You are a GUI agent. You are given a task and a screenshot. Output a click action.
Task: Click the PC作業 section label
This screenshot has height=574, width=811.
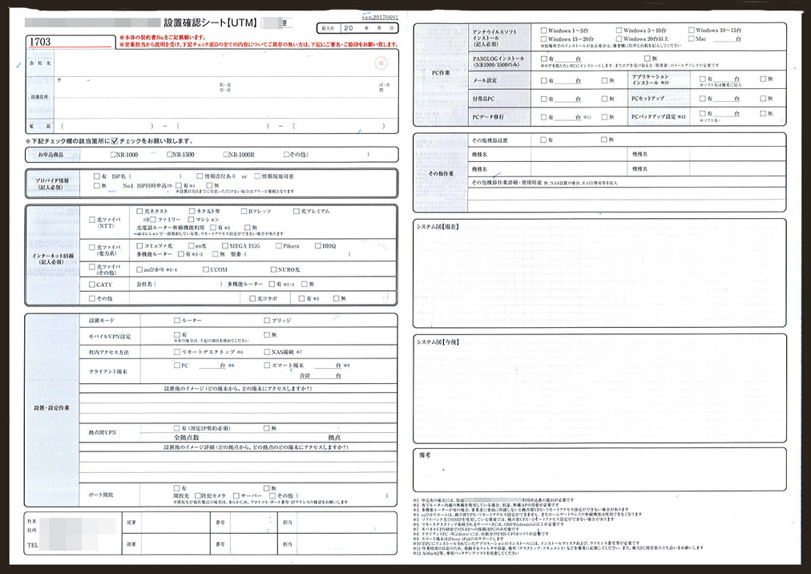point(441,73)
